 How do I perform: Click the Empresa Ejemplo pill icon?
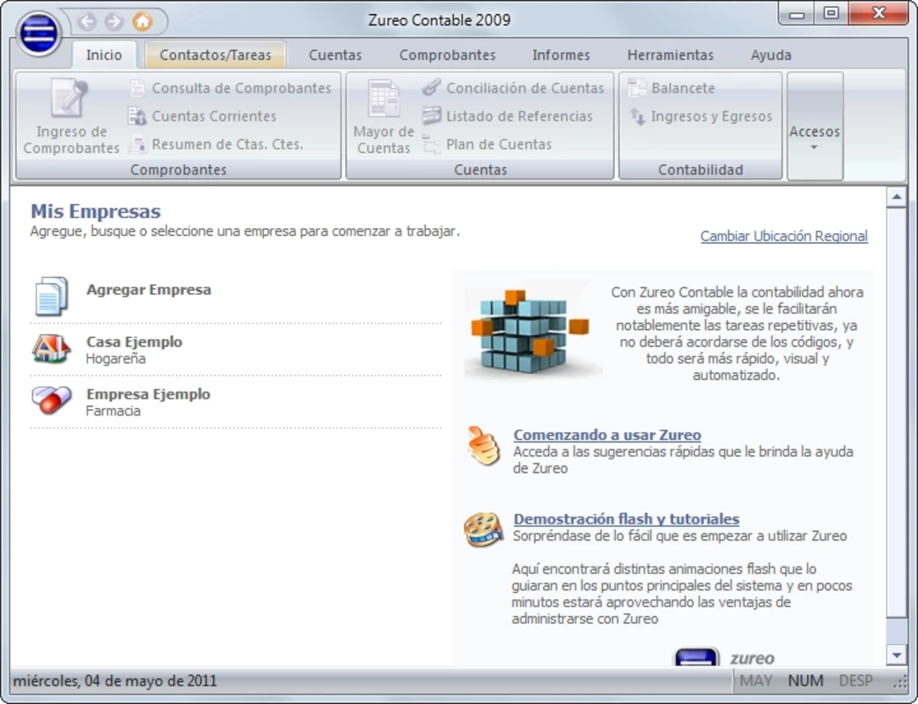pos(52,401)
